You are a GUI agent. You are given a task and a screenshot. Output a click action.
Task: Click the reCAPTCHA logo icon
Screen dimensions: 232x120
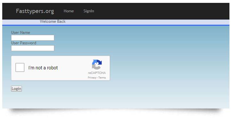point(97,64)
